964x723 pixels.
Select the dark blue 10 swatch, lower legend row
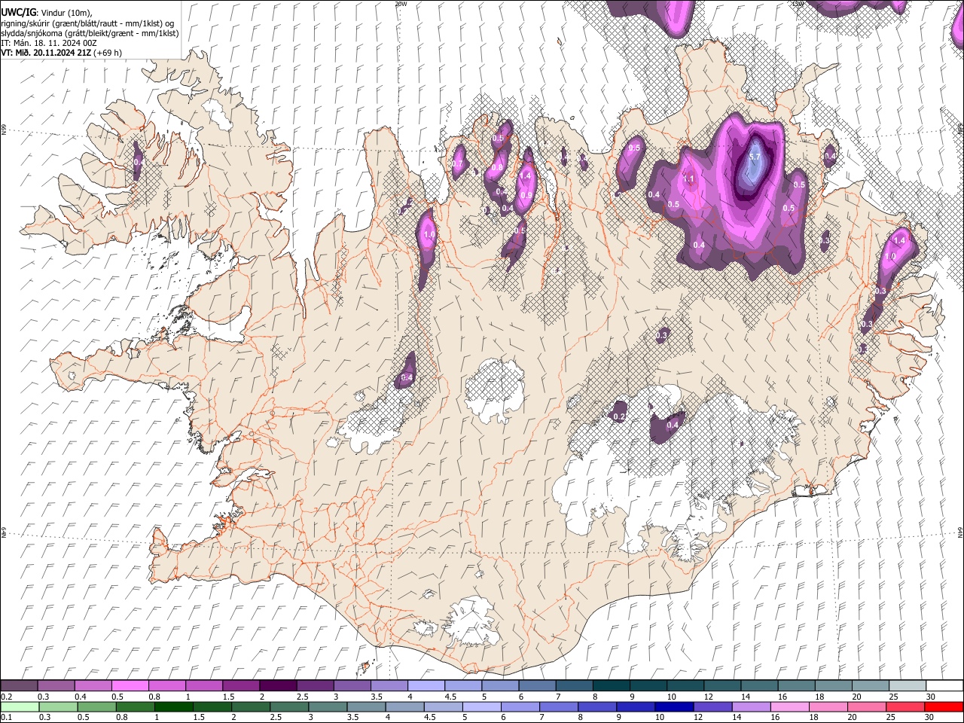point(674,706)
